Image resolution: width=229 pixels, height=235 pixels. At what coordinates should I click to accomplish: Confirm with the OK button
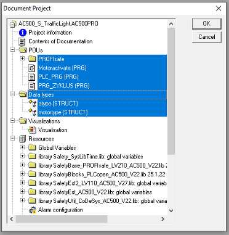point(207,23)
